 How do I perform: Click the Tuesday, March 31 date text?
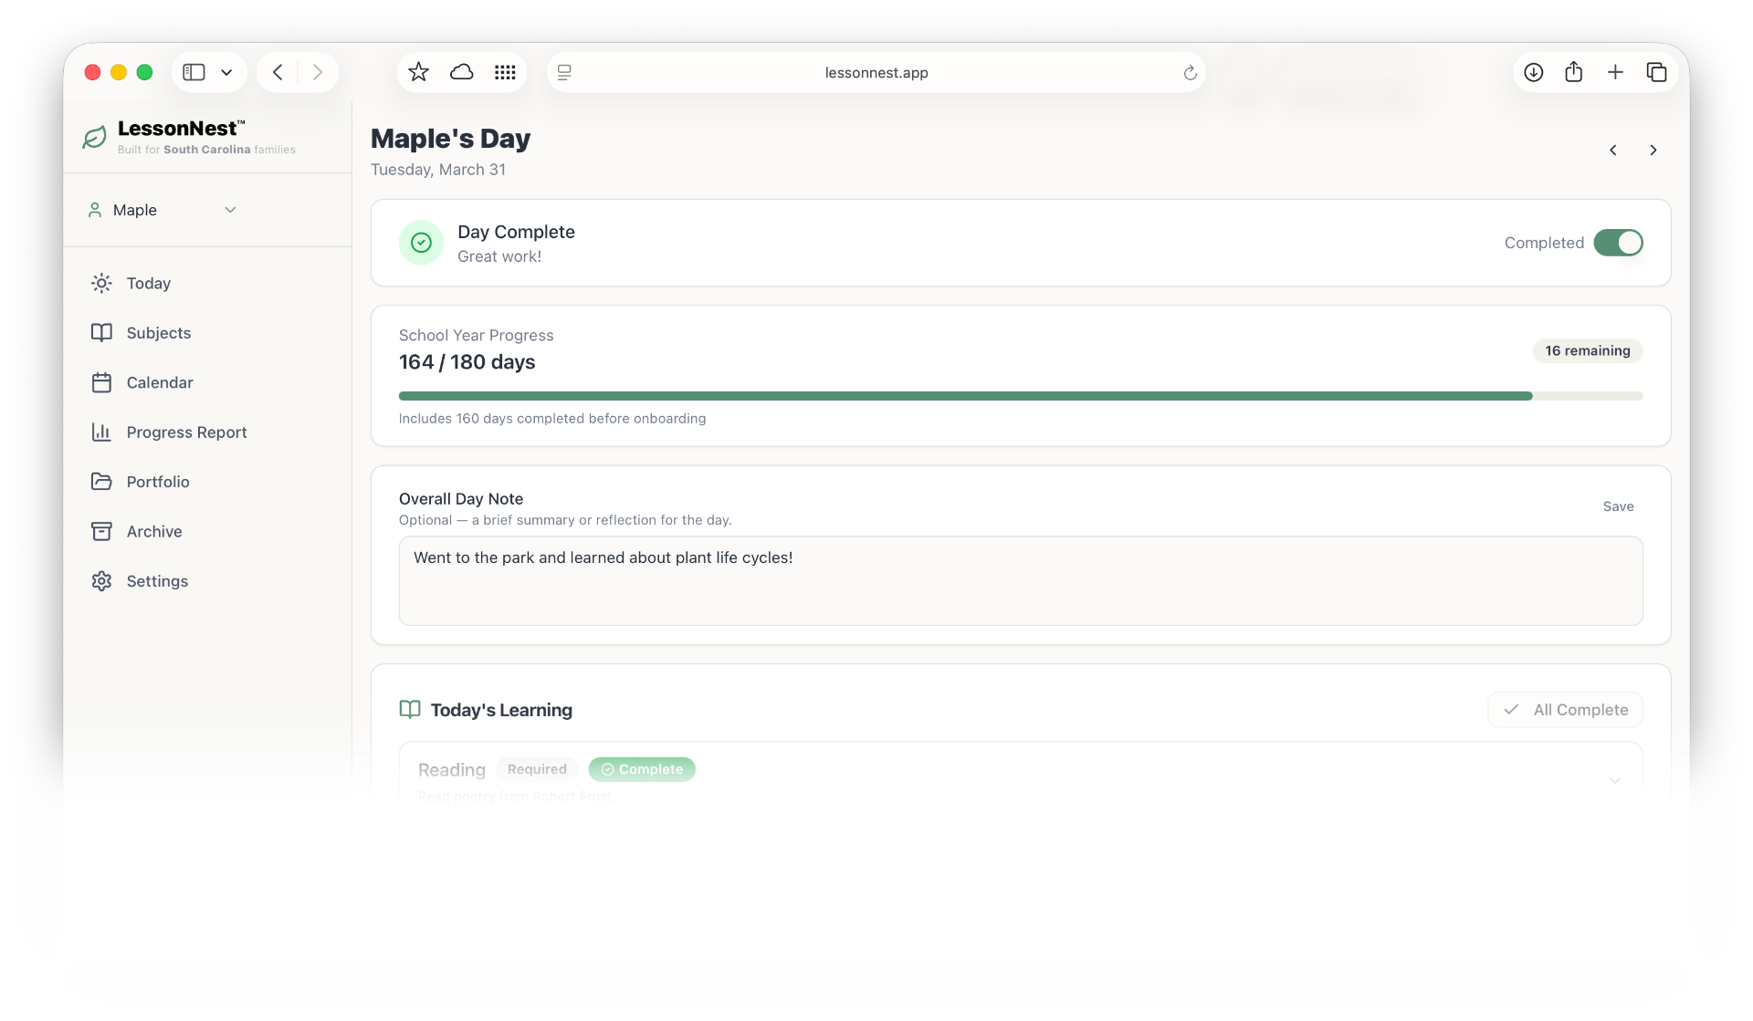pyautogui.click(x=438, y=170)
